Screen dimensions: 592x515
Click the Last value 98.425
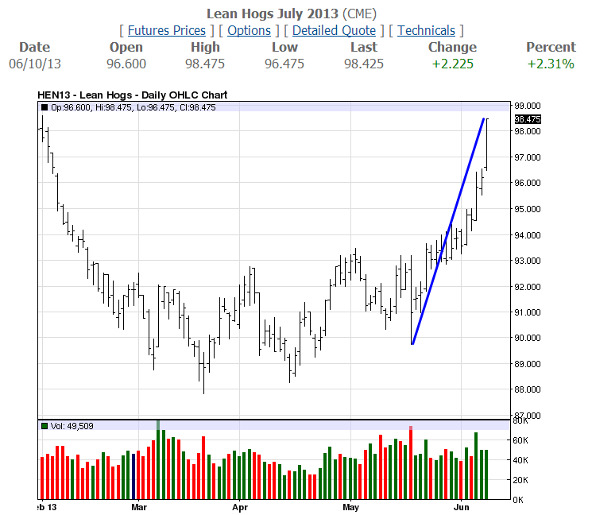(x=364, y=64)
